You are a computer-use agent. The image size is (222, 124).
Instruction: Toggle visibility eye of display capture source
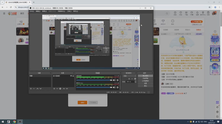coord(71,76)
